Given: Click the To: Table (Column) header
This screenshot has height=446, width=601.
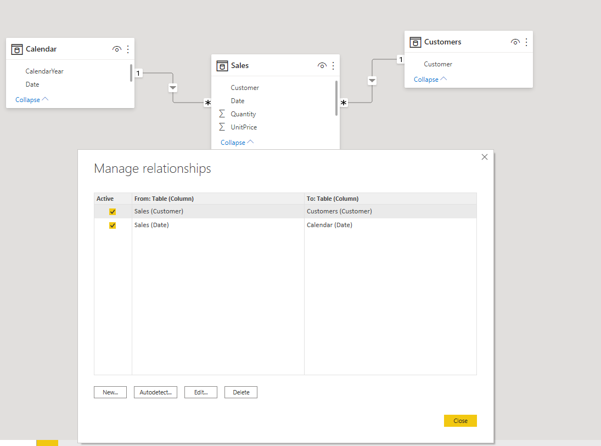Looking at the screenshot, I should tap(391, 199).
